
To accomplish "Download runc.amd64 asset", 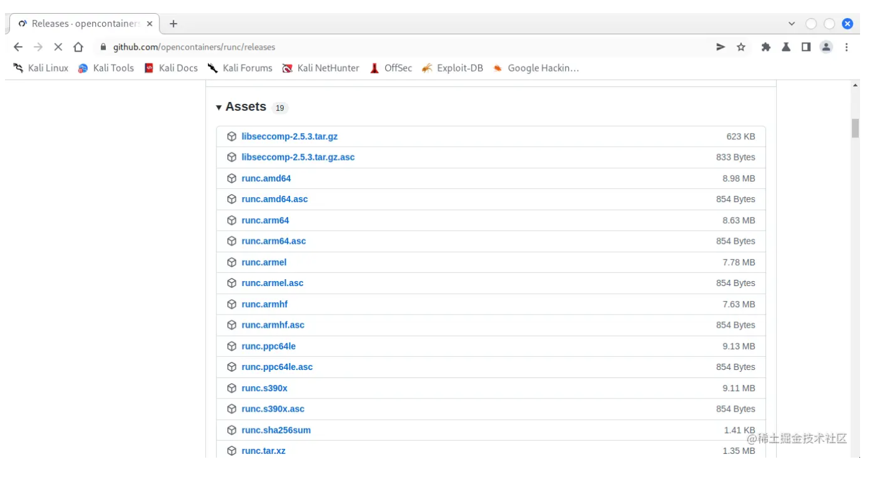I will tap(266, 178).
